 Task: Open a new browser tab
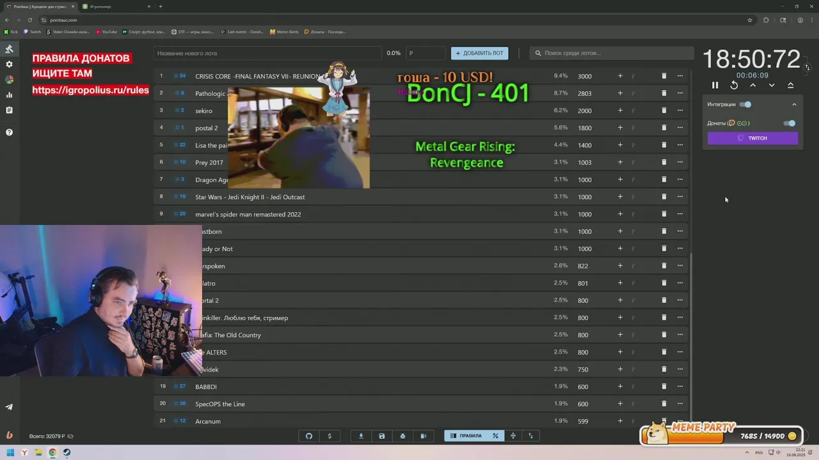(x=160, y=6)
